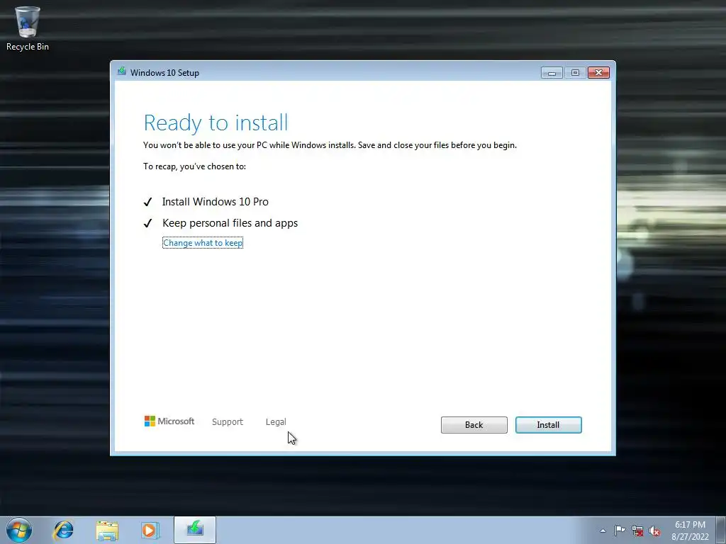Open the Change what to keep link
Image resolution: width=726 pixels, height=544 pixels.
[x=203, y=243]
